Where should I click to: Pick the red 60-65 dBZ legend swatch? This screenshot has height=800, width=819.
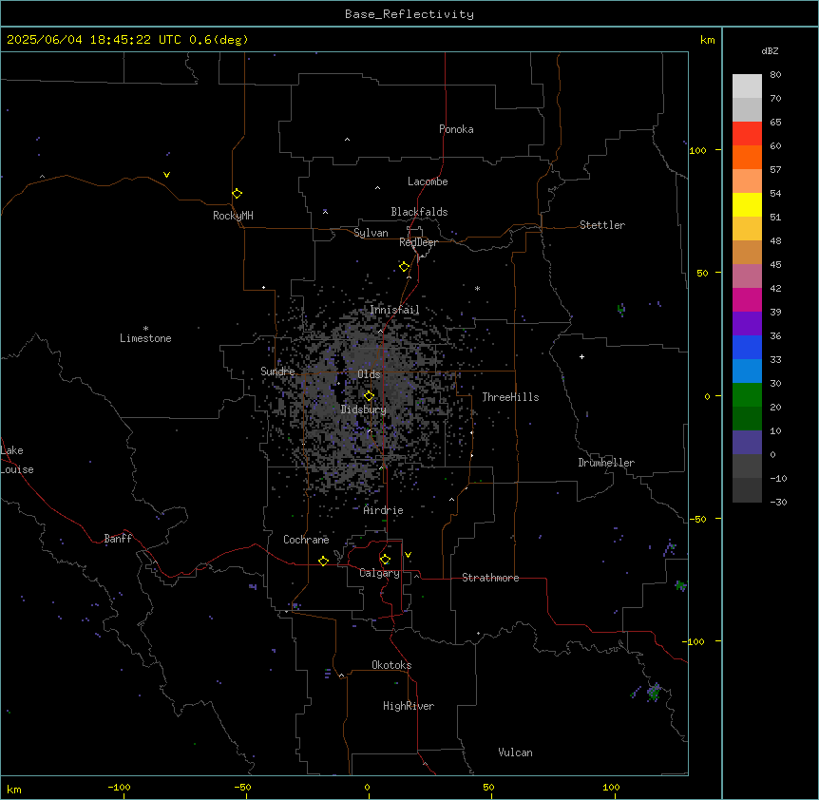(x=747, y=134)
